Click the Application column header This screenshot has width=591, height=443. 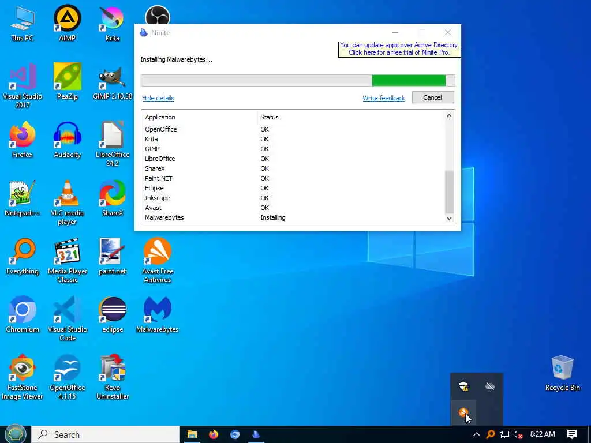coord(199,117)
